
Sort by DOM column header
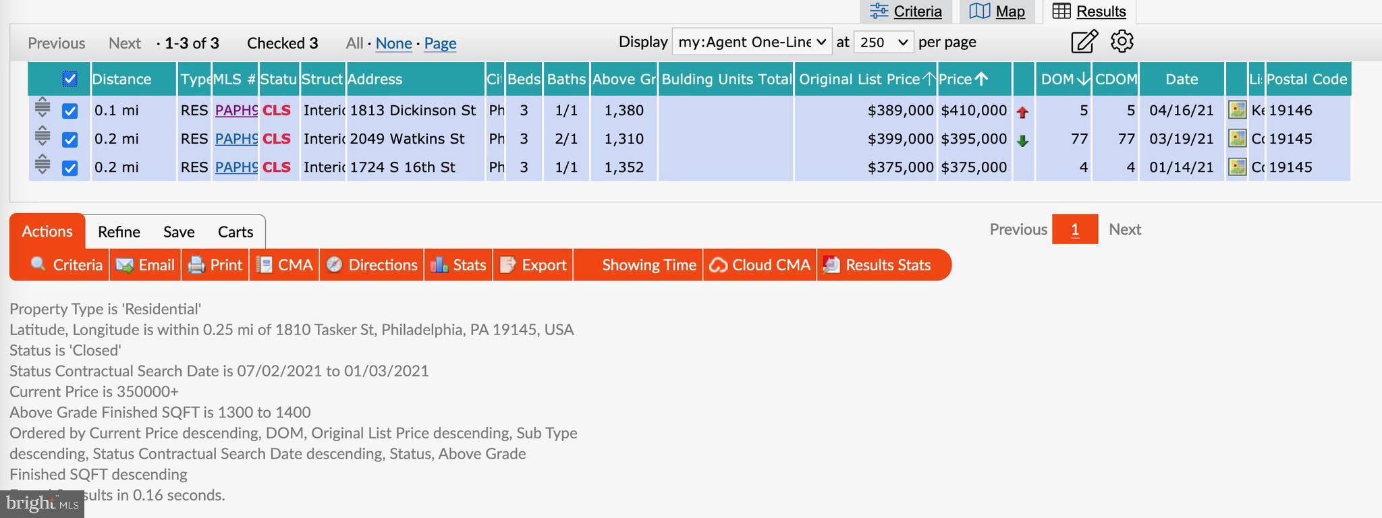pyautogui.click(x=1063, y=79)
